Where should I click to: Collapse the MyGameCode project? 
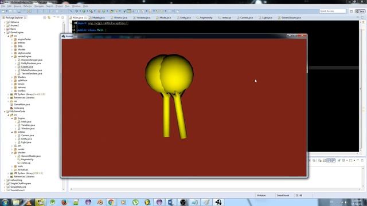tap(5, 112)
